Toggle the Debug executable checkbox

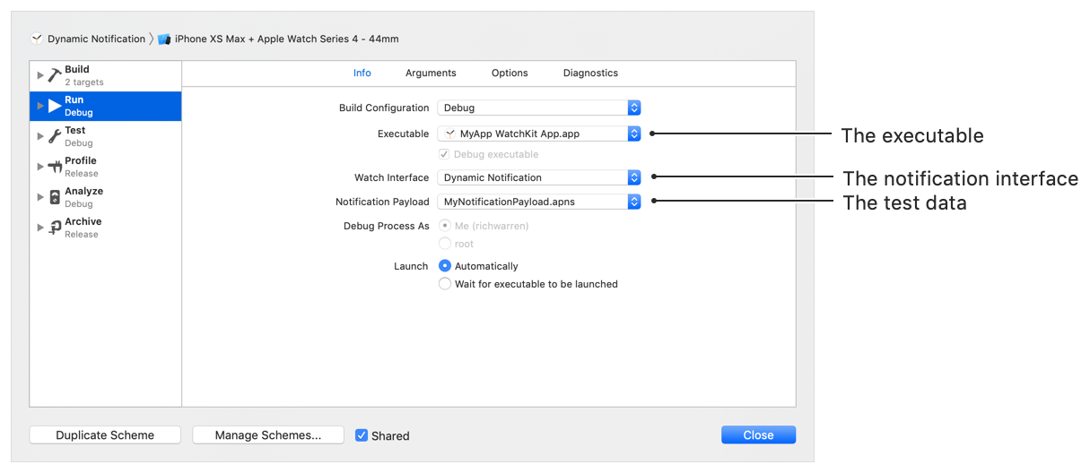point(444,154)
